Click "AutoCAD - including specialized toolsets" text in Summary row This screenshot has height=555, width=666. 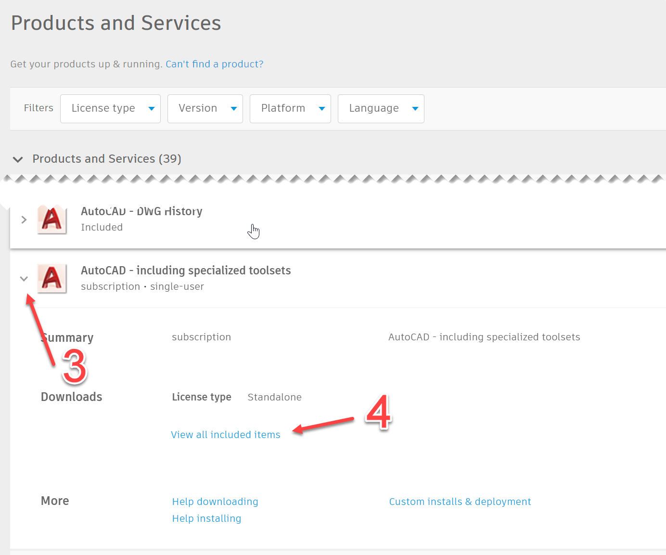[x=484, y=337]
